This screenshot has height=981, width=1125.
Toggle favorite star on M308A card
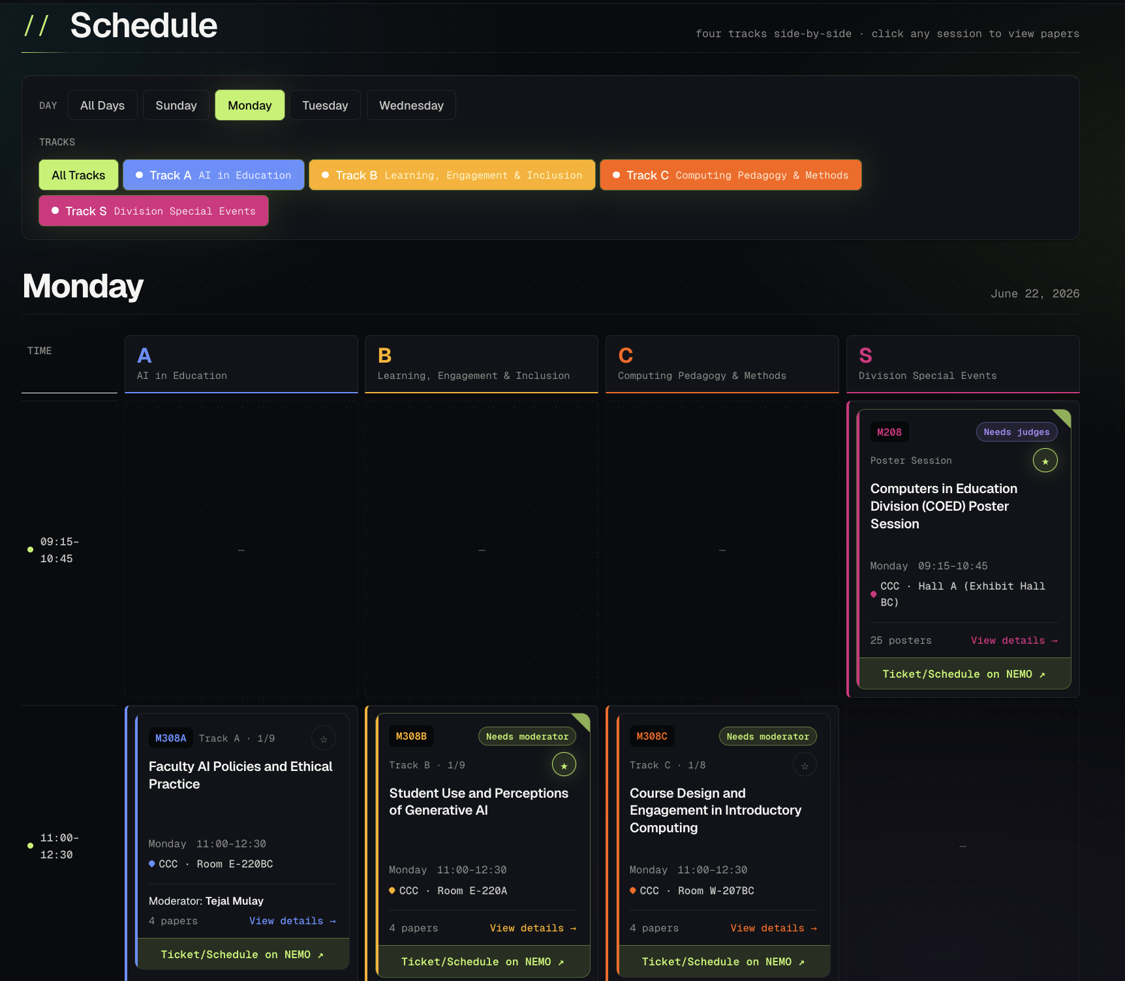(324, 738)
